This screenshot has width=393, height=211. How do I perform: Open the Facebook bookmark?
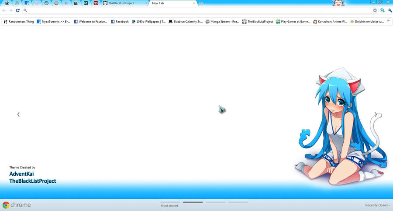click(x=120, y=22)
